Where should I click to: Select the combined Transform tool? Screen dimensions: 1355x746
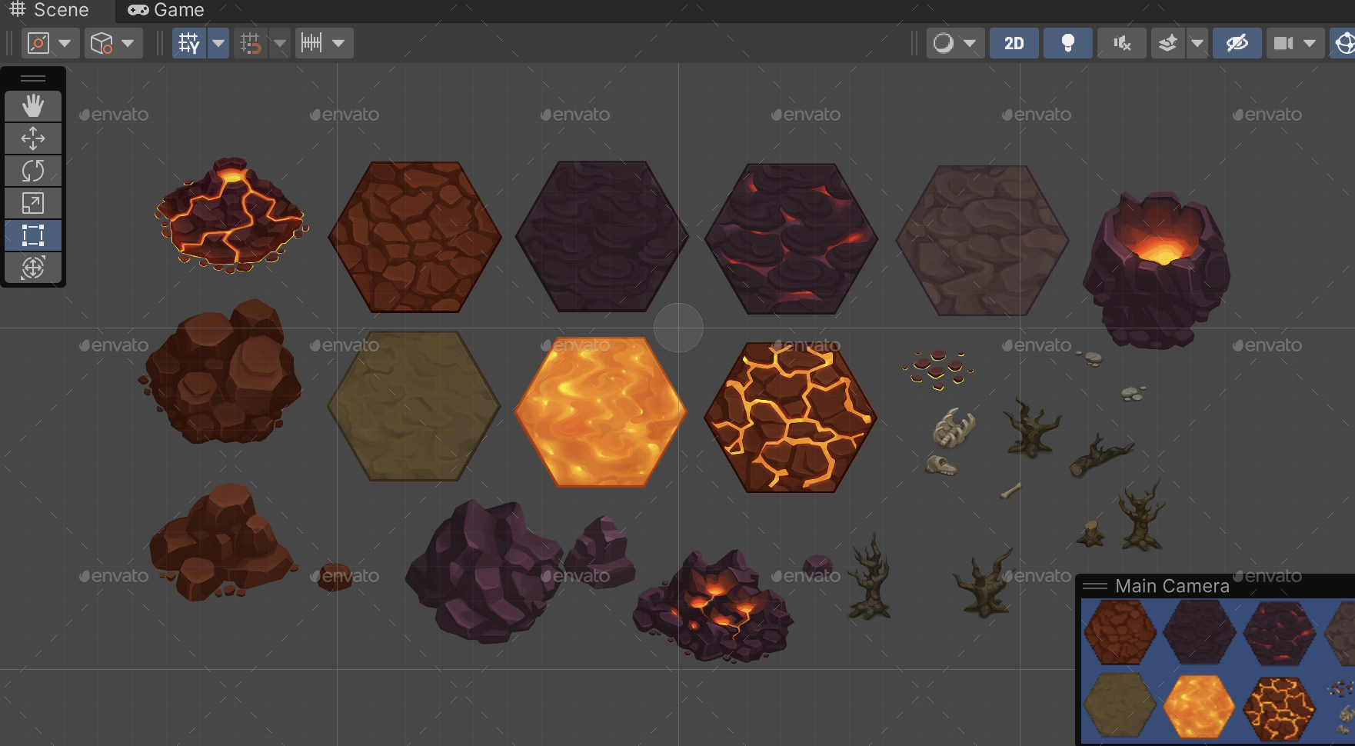tap(33, 268)
